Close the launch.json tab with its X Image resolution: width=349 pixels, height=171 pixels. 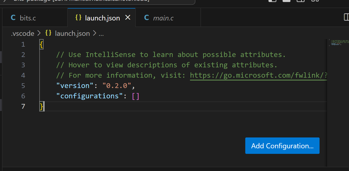(128, 18)
